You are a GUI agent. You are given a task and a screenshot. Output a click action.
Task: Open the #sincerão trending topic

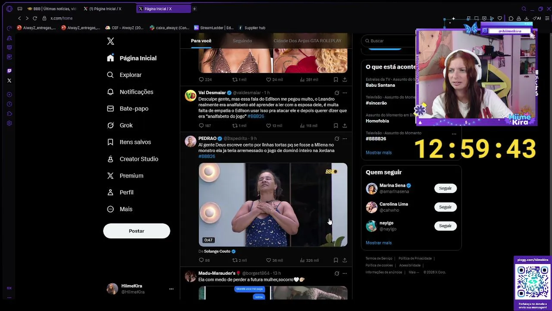376,103
